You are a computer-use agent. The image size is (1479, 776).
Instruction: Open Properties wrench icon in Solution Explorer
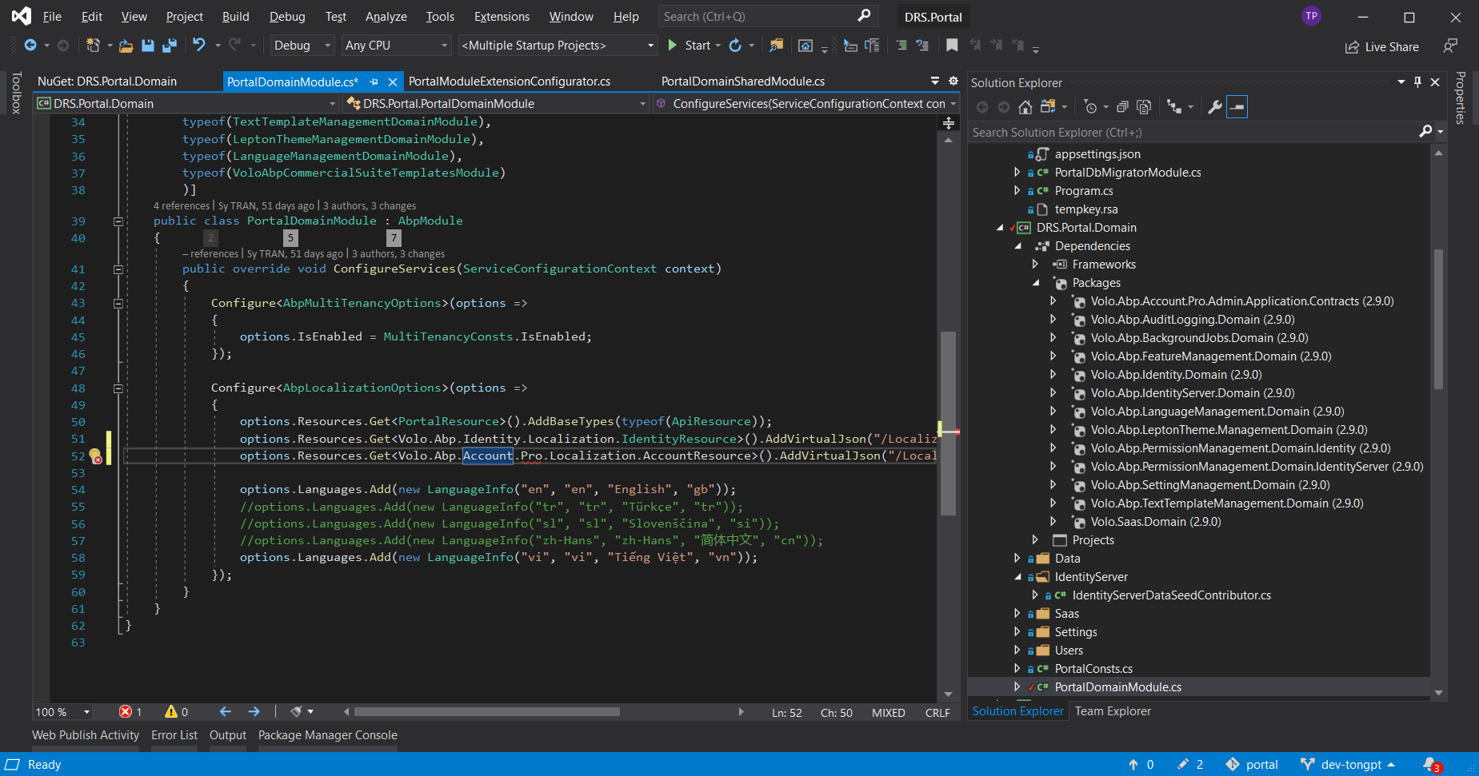click(1214, 107)
